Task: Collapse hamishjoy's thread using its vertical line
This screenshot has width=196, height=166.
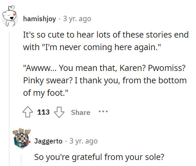Action: click(9, 99)
